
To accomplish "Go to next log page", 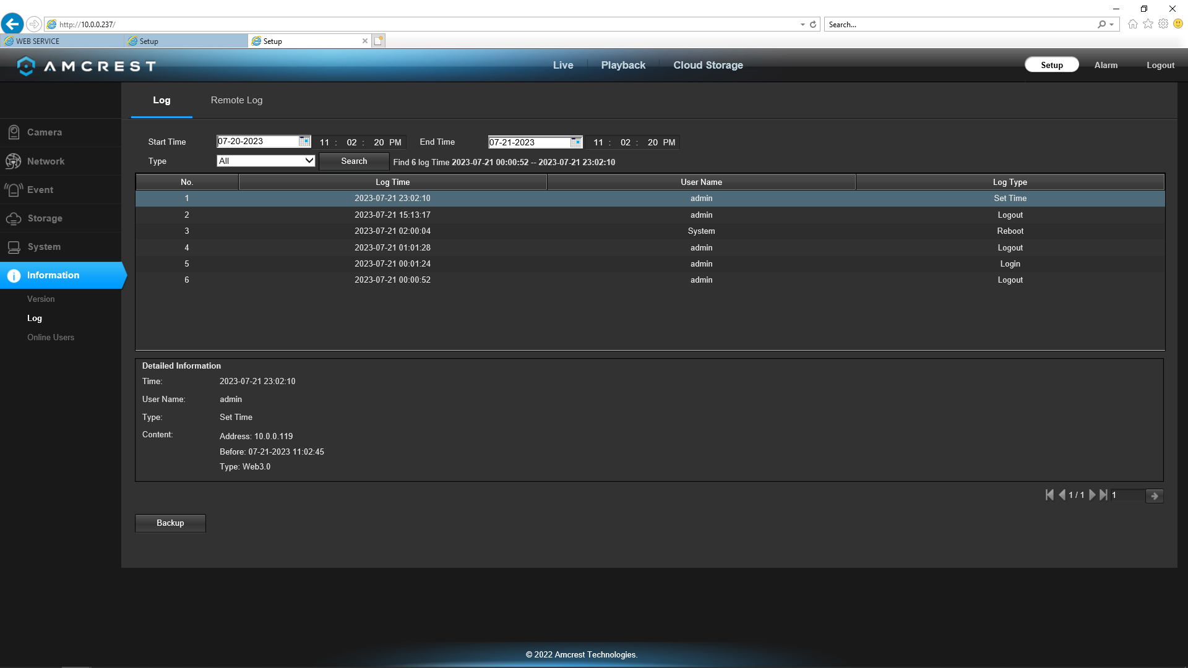I will coord(1092,495).
